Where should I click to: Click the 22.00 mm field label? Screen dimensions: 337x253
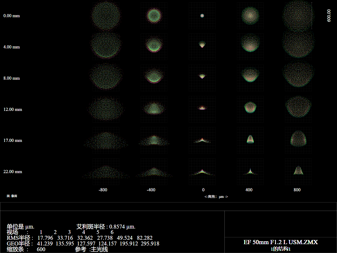(x=13, y=172)
